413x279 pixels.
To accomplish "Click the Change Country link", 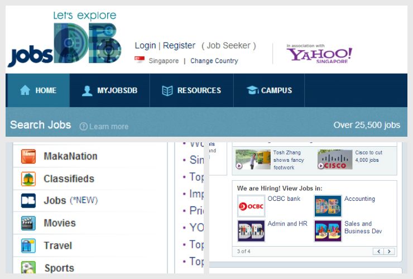I will (214, 61).
